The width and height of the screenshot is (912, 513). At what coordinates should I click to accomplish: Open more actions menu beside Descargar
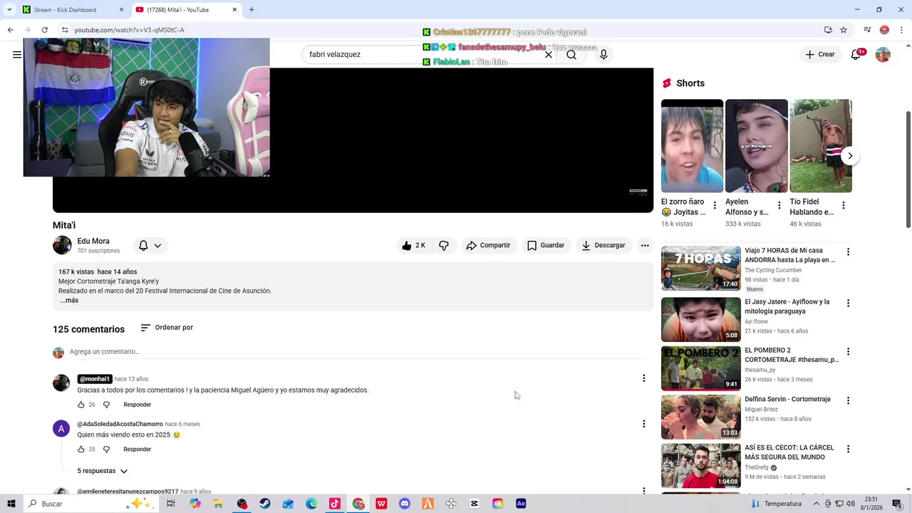coord(645,245)
